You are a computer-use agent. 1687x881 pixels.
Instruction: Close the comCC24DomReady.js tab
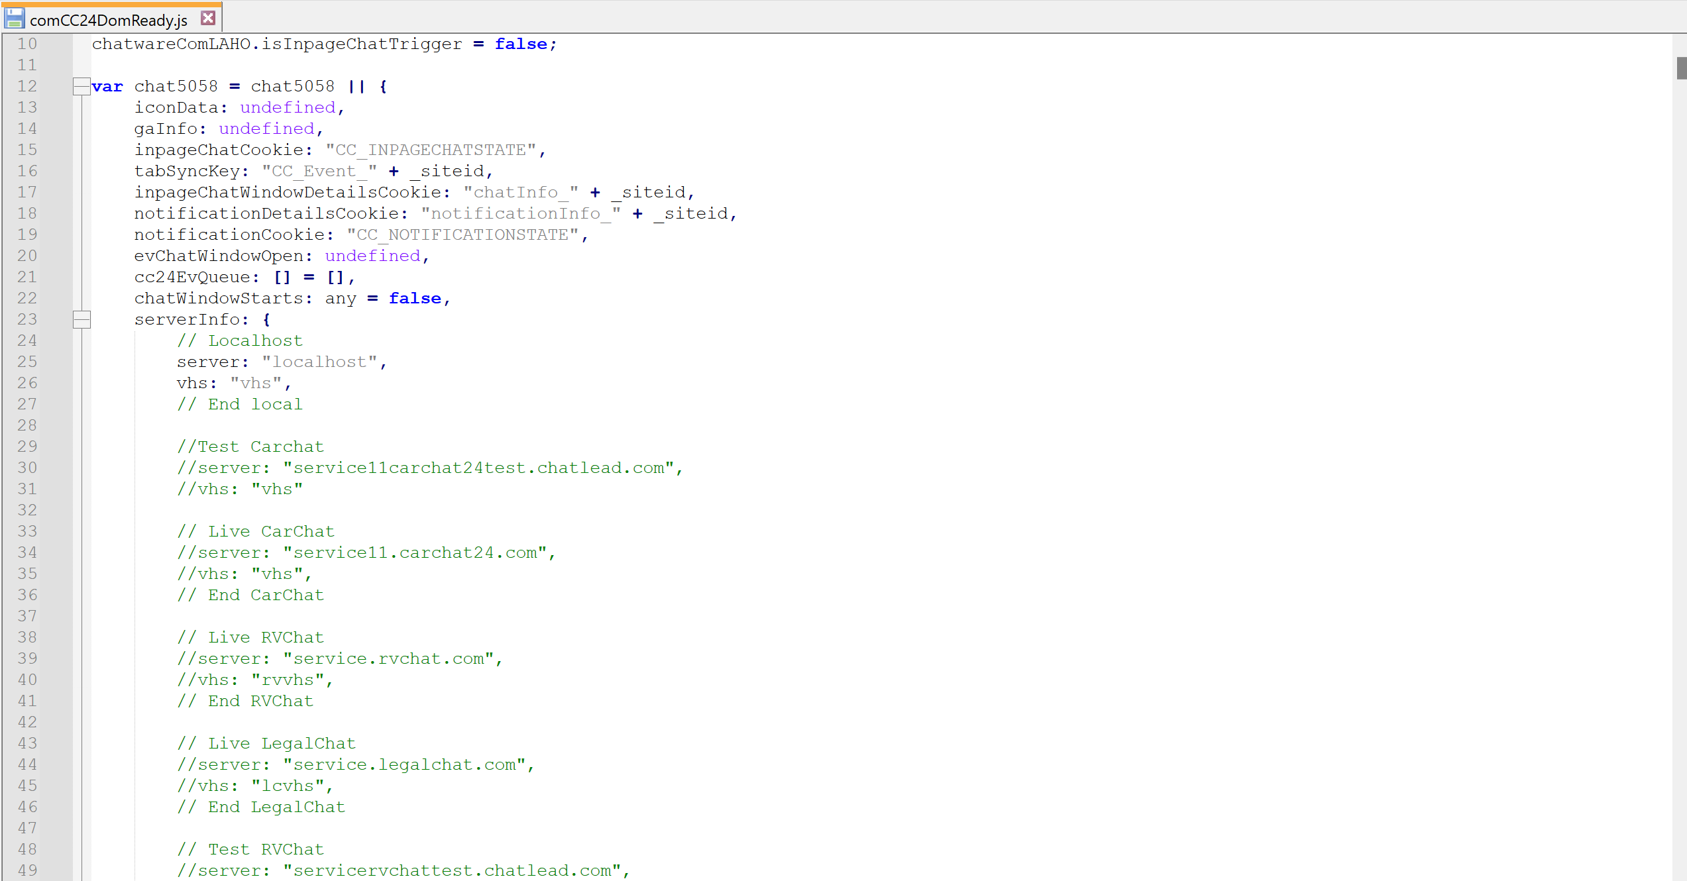pos(207,17)
